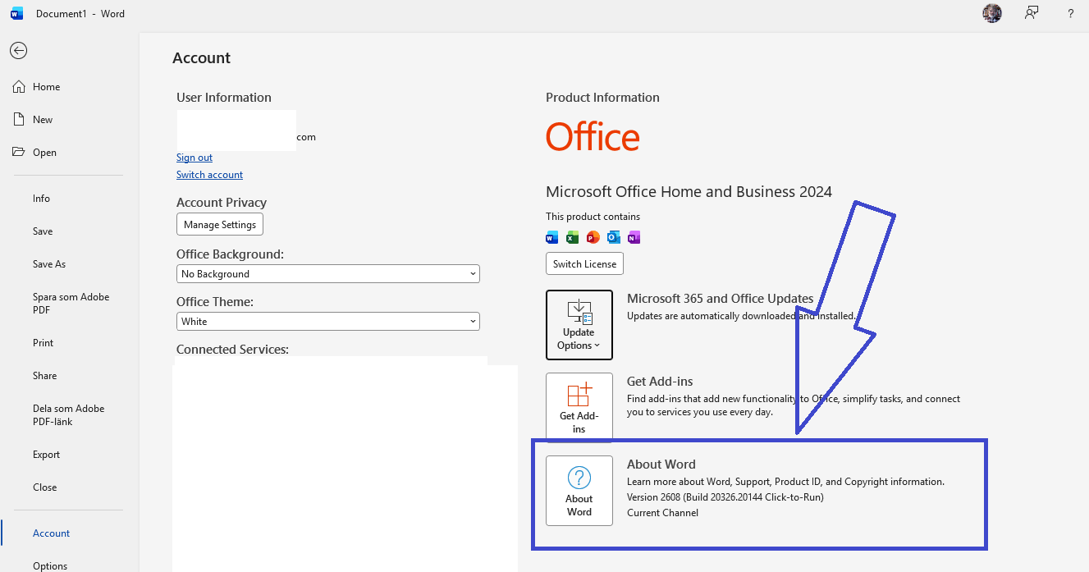Screen dimensions: 1089x572
Task: Click the Get Add-ins button
Action: (x=579, y=408)
